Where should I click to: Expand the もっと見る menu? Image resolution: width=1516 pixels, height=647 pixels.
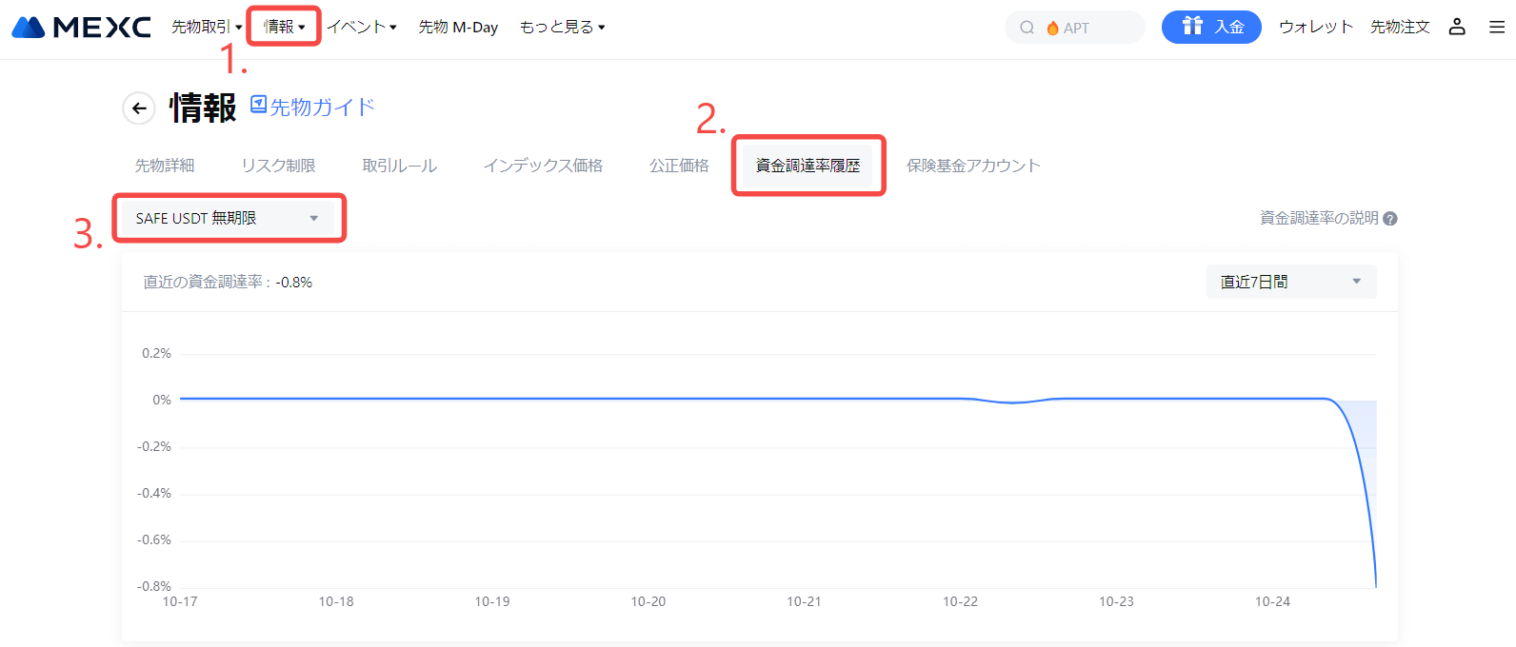point(562,27)
